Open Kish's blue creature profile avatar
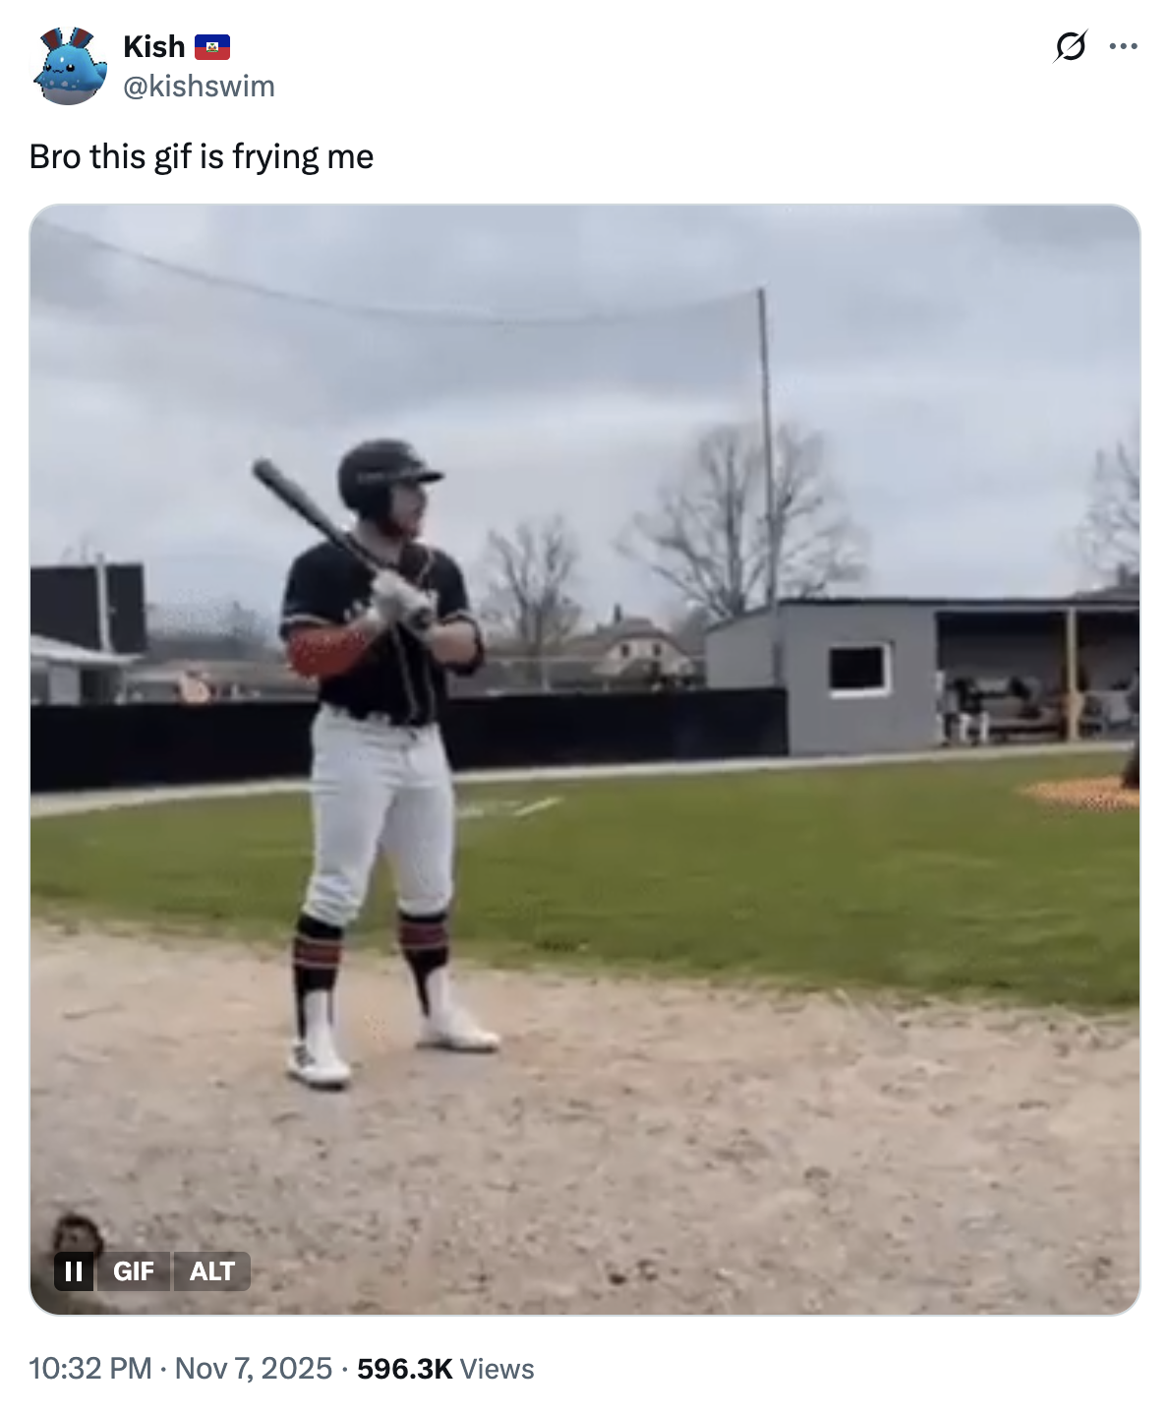1170x1414 pixels. pos(70,66)
